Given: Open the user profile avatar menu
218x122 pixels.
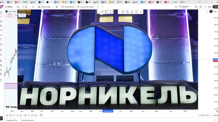Looking at the screenshot, I should click(1, 7).
